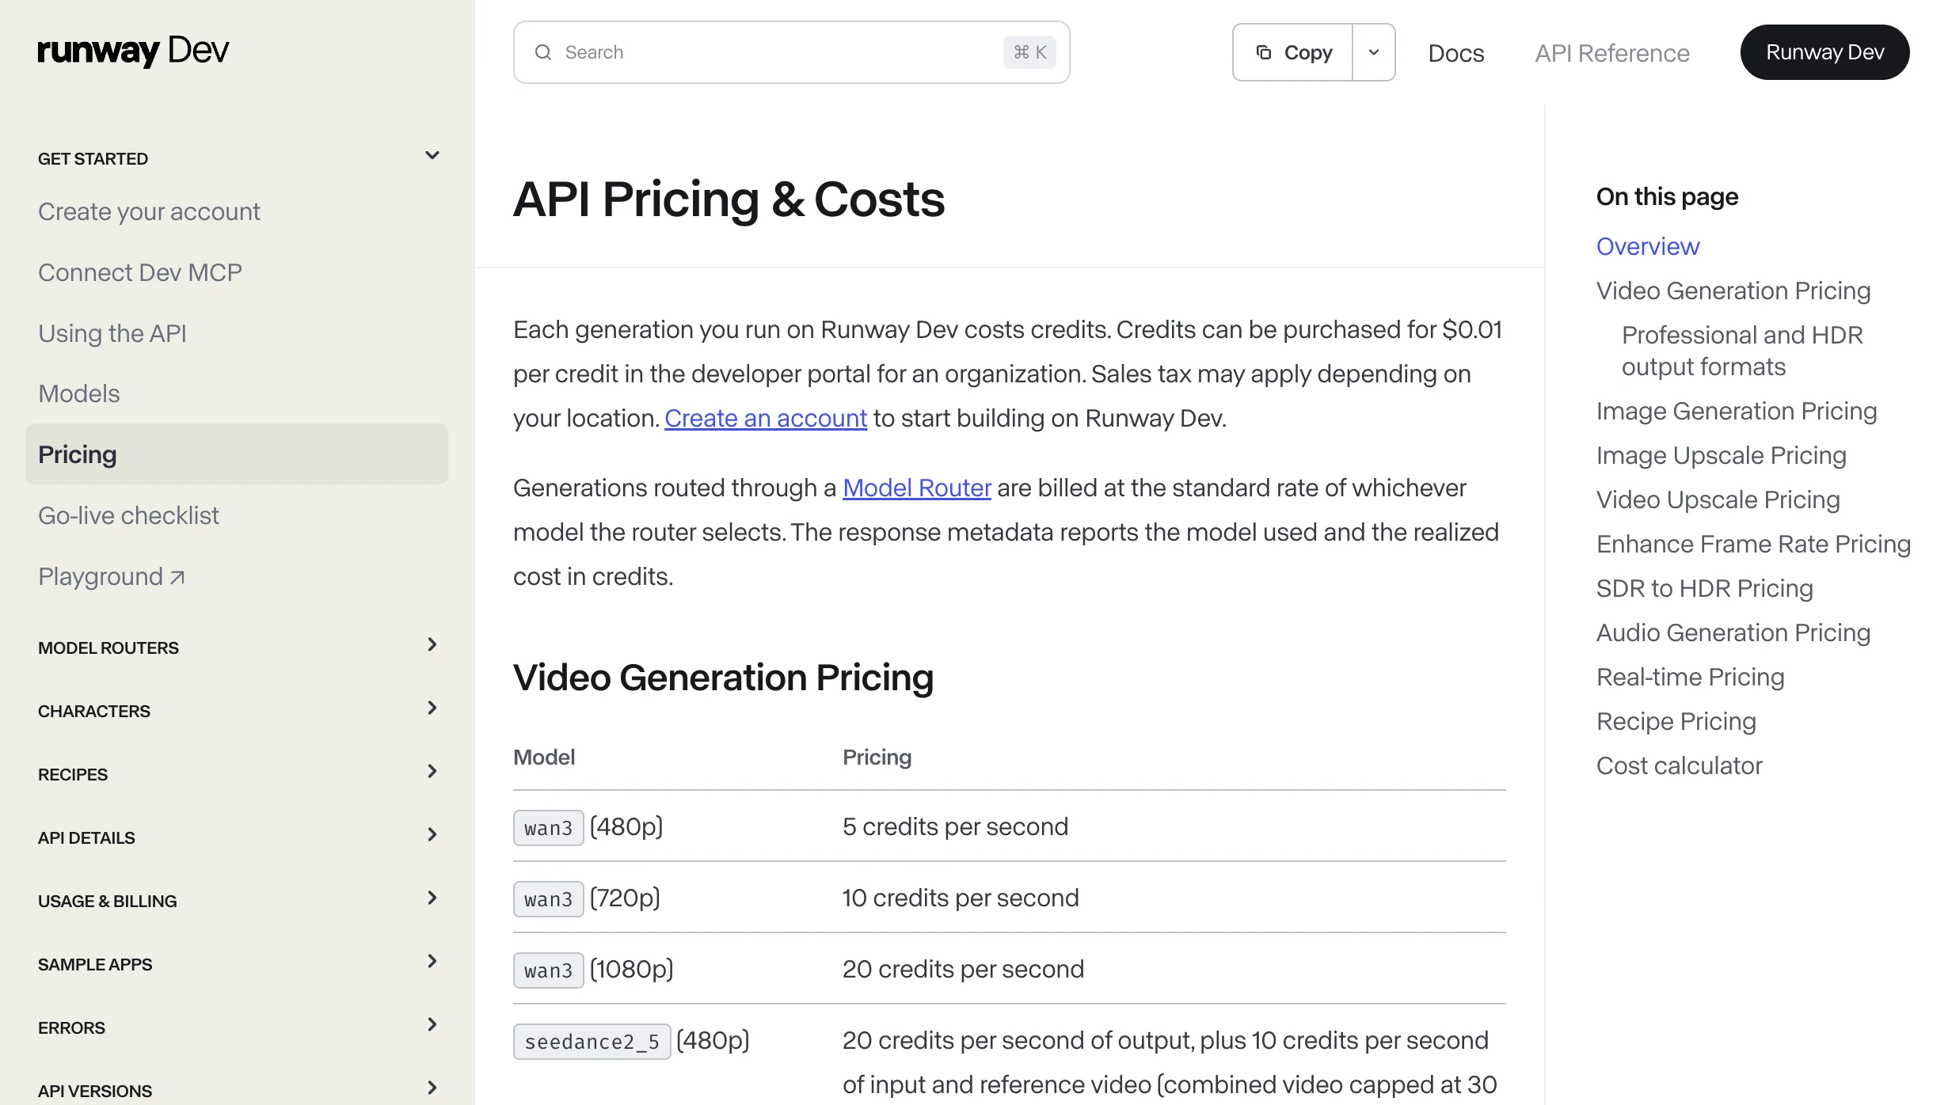Open the Copy options dropdown arrow
Screen dimensions: 1948x1105
click(x=1374, y=52)
